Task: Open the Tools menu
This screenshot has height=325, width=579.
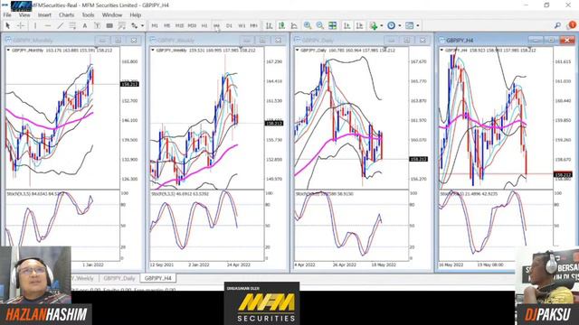Action: click(x=88, y=15)
